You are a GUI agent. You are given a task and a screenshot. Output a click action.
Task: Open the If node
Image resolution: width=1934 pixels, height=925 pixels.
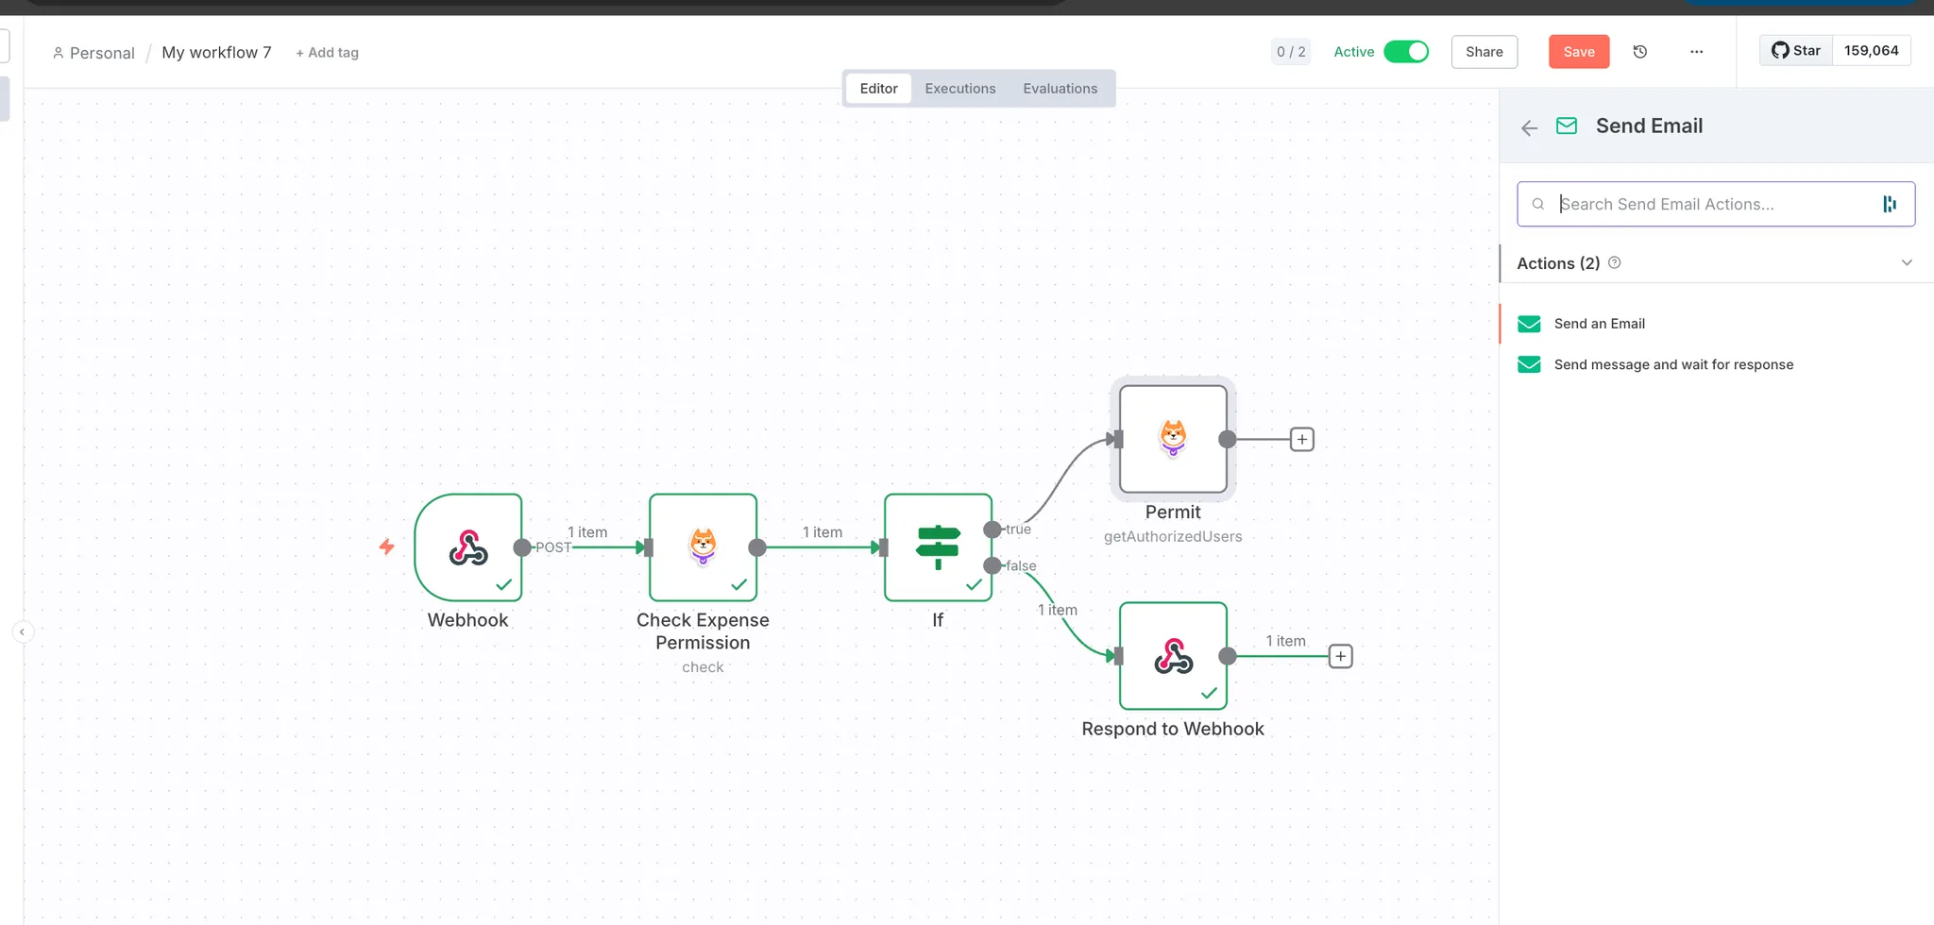(x=937, y=547)
